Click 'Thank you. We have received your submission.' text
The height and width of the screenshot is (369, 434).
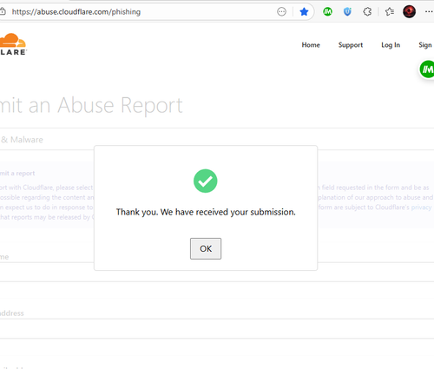click(x=206, y=212)
